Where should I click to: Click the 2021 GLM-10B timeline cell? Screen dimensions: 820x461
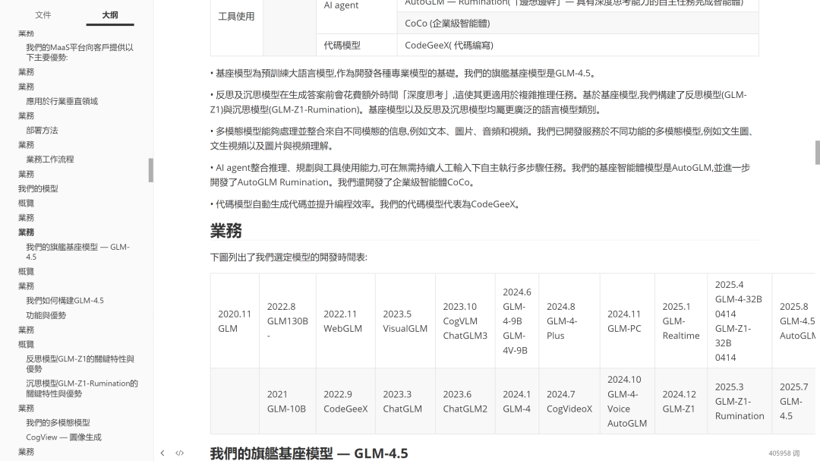(x=288, y=401)
